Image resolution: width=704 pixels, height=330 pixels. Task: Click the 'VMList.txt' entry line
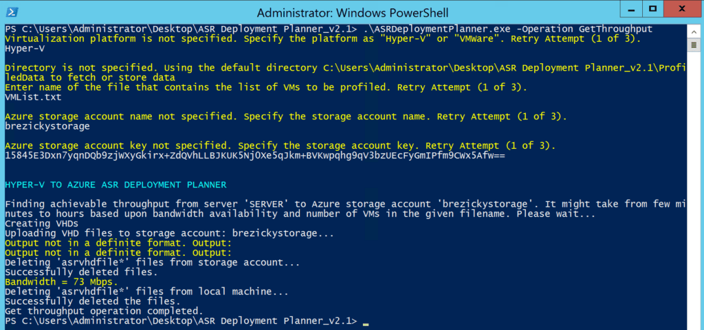click(33, 97)
